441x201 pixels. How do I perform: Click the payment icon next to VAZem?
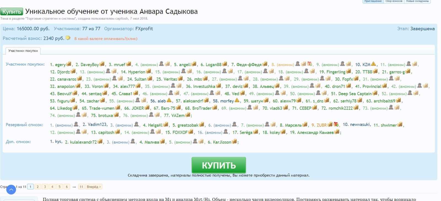click(188, 115)
